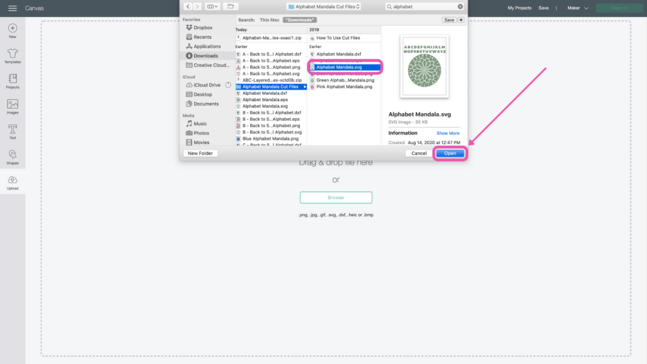
Task: Select the Alphabet Mandala Cut Files folder row
Action: pyautogui.click(x=271, y=87)
